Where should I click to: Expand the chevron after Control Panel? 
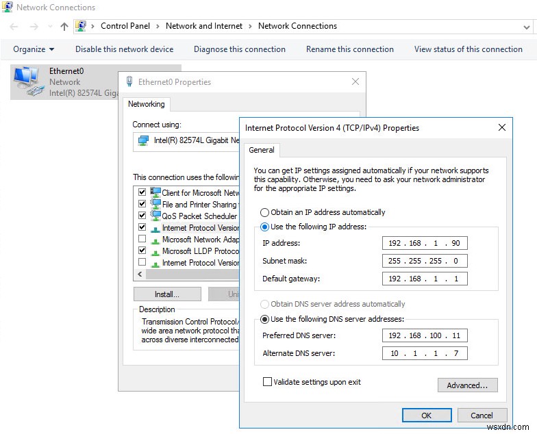[x=158, y=26]
